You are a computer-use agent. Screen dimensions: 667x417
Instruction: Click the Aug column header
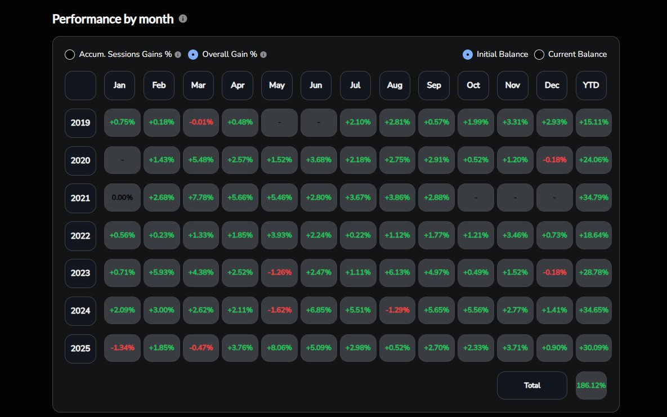[395, 86]
